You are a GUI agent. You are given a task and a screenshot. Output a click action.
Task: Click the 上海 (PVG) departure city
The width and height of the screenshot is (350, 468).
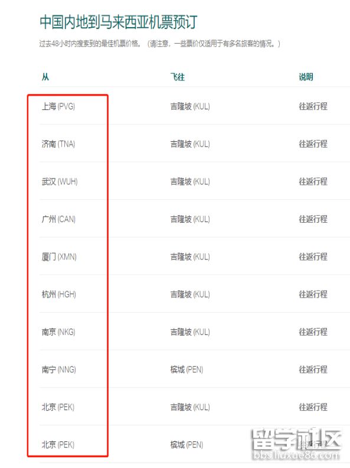click(x=58, y=106)
